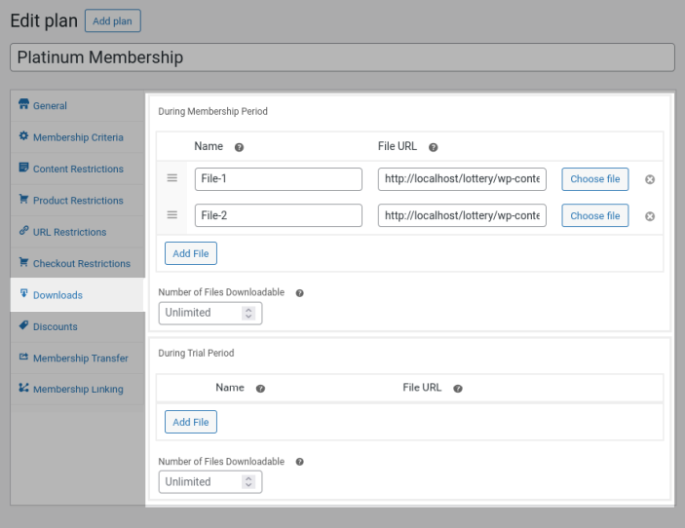Click the Platinum Membership plan title field
Viewport: 685px width, 528px height.
[x=342, y=57]
